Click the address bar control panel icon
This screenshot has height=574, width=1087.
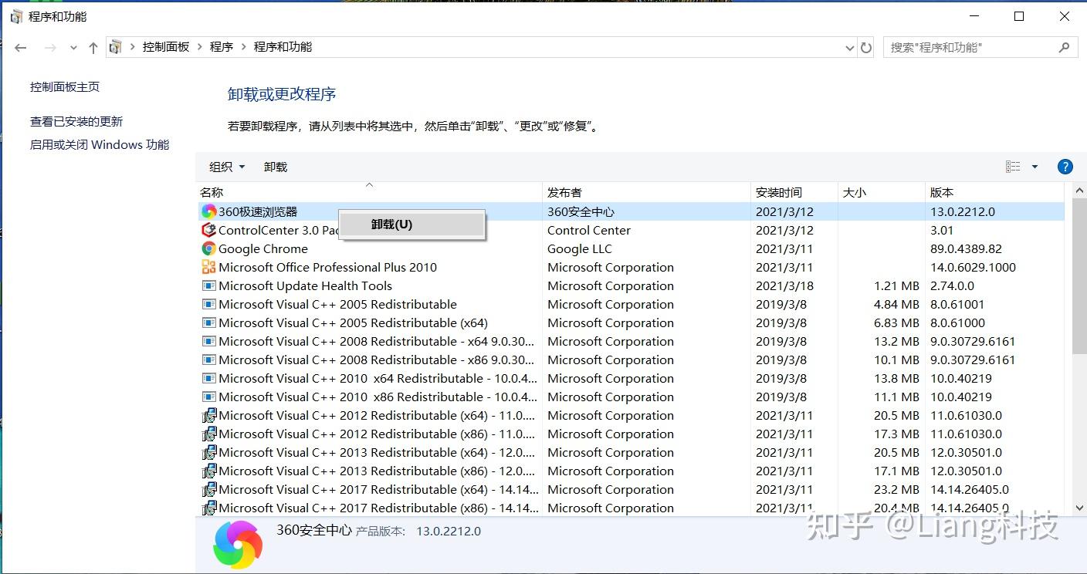pos(115,47)
